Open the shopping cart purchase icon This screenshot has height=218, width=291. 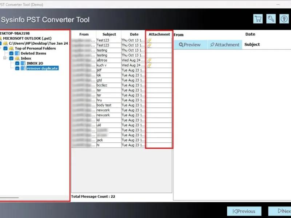[258, 19]
